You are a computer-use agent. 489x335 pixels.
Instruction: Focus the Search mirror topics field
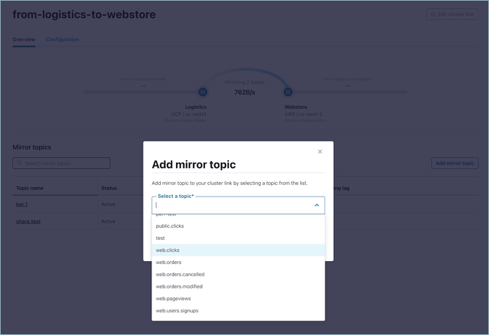(x=62, y=163)
